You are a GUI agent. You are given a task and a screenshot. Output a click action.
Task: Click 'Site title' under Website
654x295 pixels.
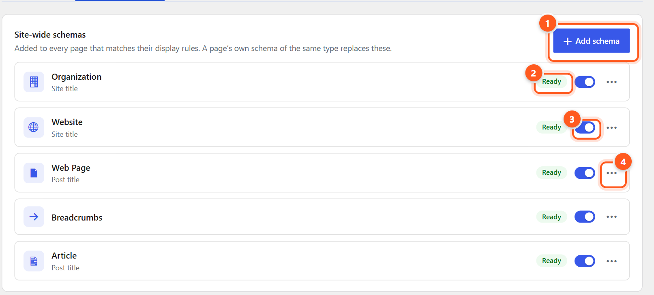(x=64, y=134)
